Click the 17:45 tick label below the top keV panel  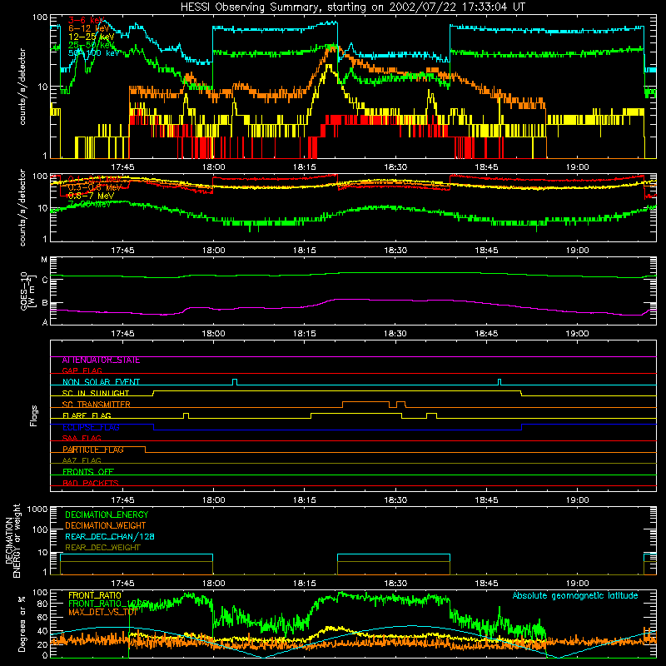point(122,167)
